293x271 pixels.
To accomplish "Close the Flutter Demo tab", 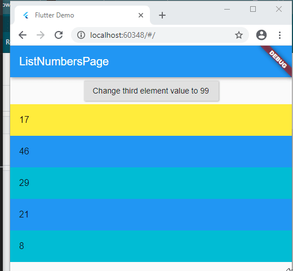I will tap(141, 15).
